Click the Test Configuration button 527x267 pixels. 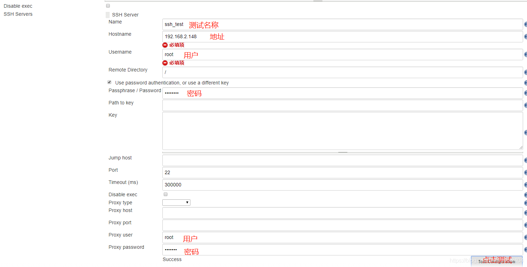pyautogui.click(x=496, y=261)
